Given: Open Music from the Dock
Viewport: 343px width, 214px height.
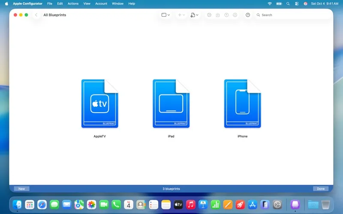Looking at the screenshot, I should (x=191, y=205).
